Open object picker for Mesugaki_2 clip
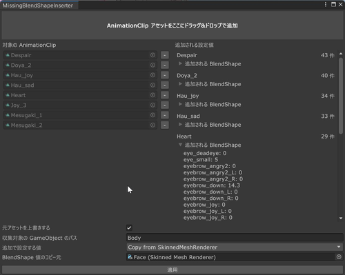The width and height of the screenshot is (345, 275). click(x=152, y=125)
